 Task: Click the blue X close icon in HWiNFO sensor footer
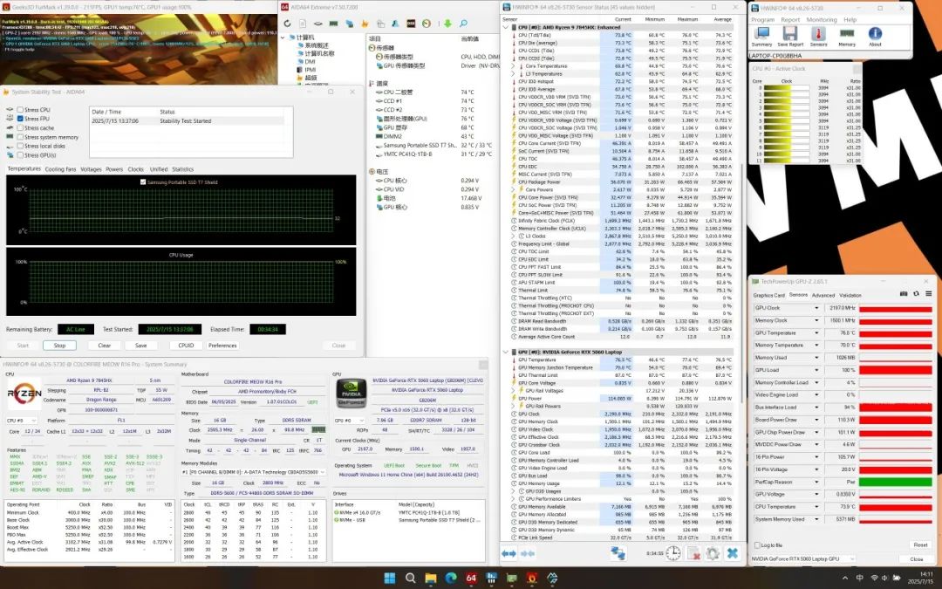tap(733, 553)
